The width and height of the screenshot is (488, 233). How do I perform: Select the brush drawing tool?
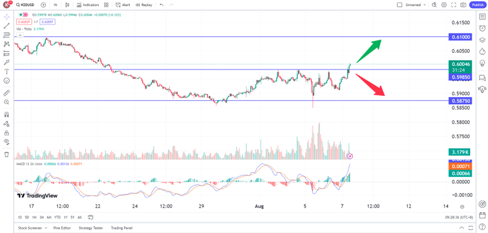[7, 62]
